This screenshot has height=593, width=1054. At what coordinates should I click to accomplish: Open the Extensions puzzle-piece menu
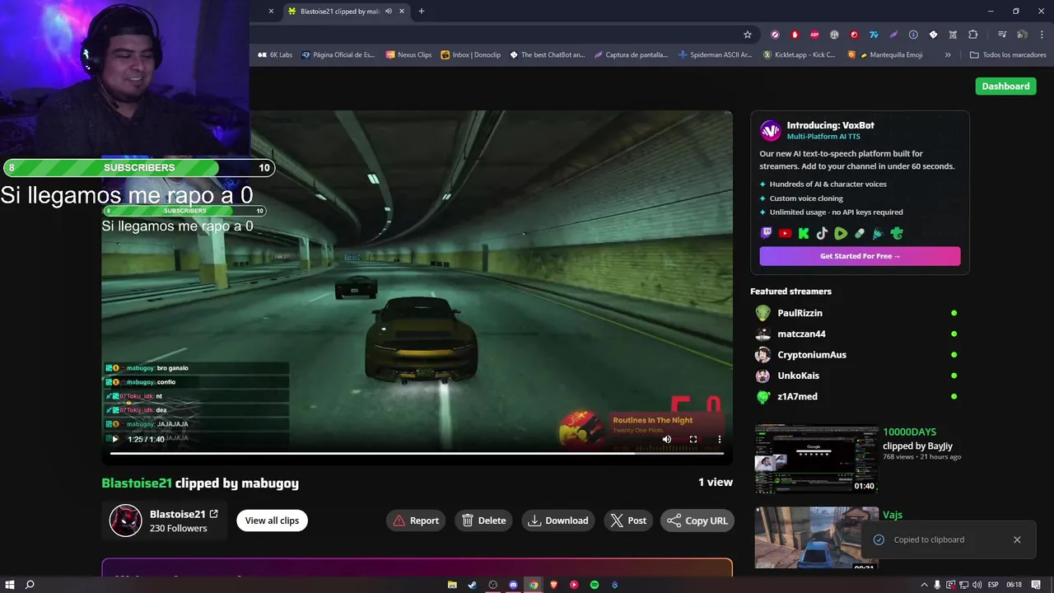pos(973,35)
